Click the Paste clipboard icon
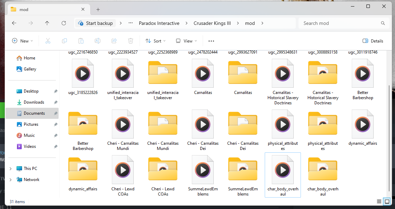 click(81, 41)
